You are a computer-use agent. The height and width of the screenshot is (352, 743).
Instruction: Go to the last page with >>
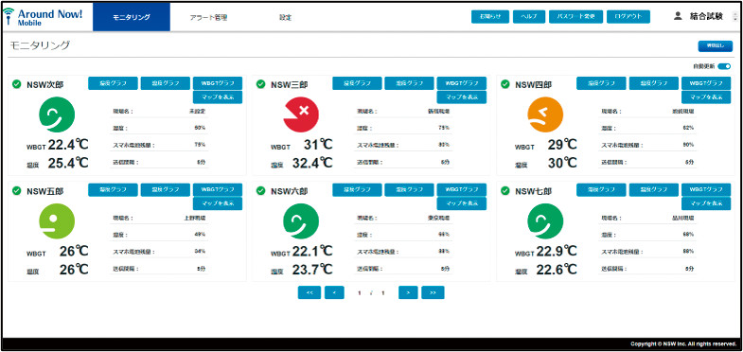433,292
